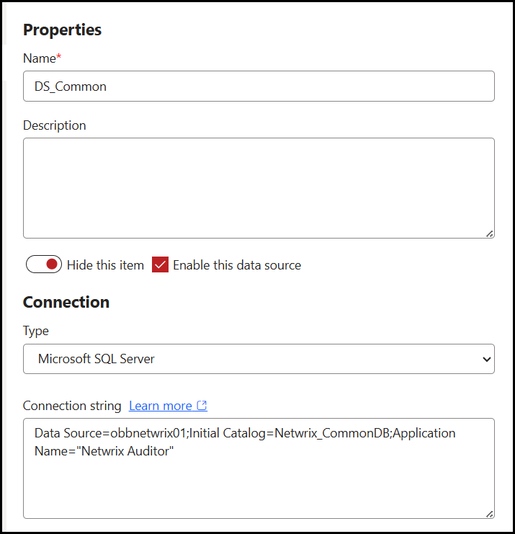The image size is (515, 534).
Task: Click the Name field label
Action: pos(38,57)
